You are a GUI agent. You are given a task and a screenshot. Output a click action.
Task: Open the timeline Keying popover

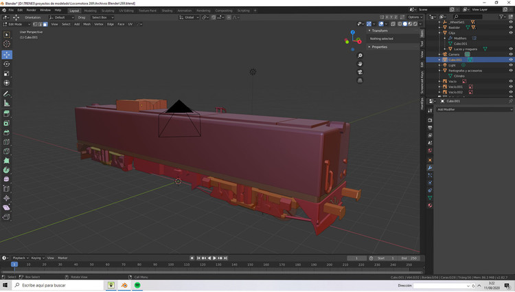(37, 258)
